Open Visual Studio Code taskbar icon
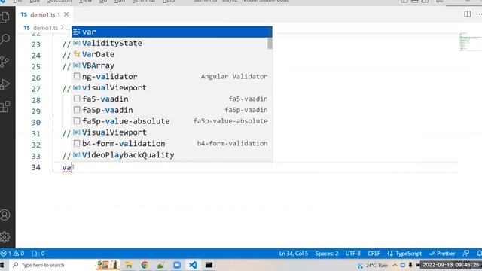482x271 pixels. pos(193,265)
